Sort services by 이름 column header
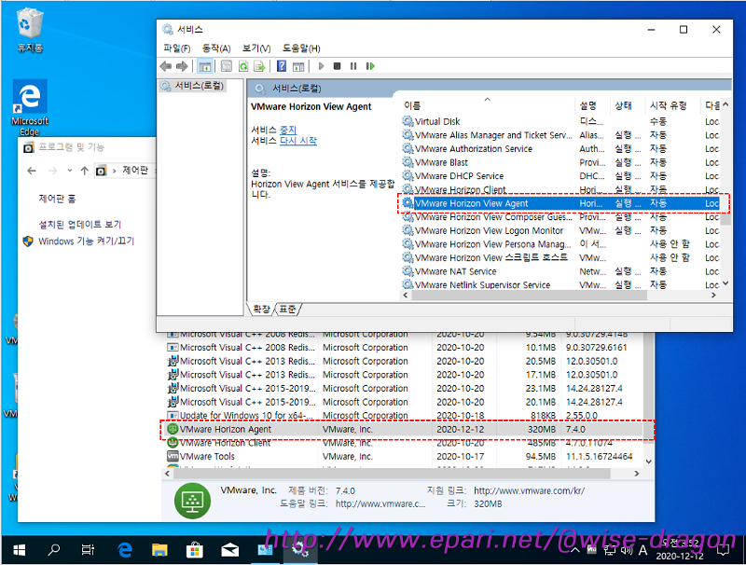 486,105
